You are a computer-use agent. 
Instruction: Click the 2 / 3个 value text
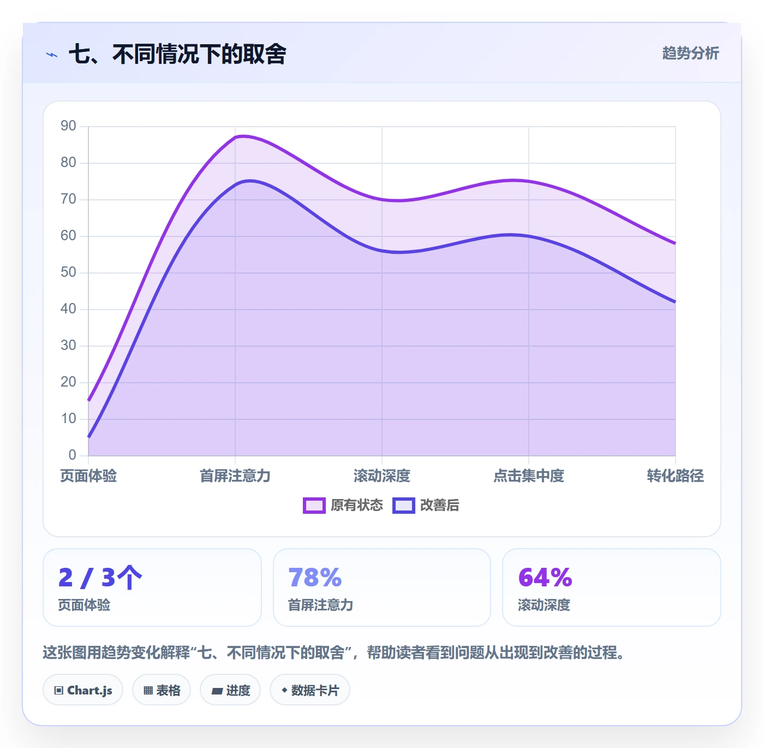[100, 578]
